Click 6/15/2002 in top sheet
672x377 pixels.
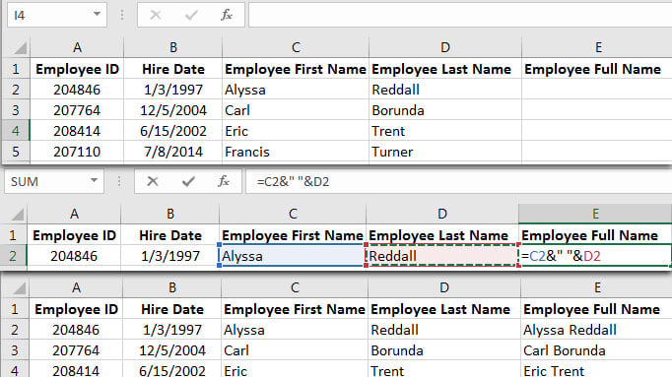point(173,131)
